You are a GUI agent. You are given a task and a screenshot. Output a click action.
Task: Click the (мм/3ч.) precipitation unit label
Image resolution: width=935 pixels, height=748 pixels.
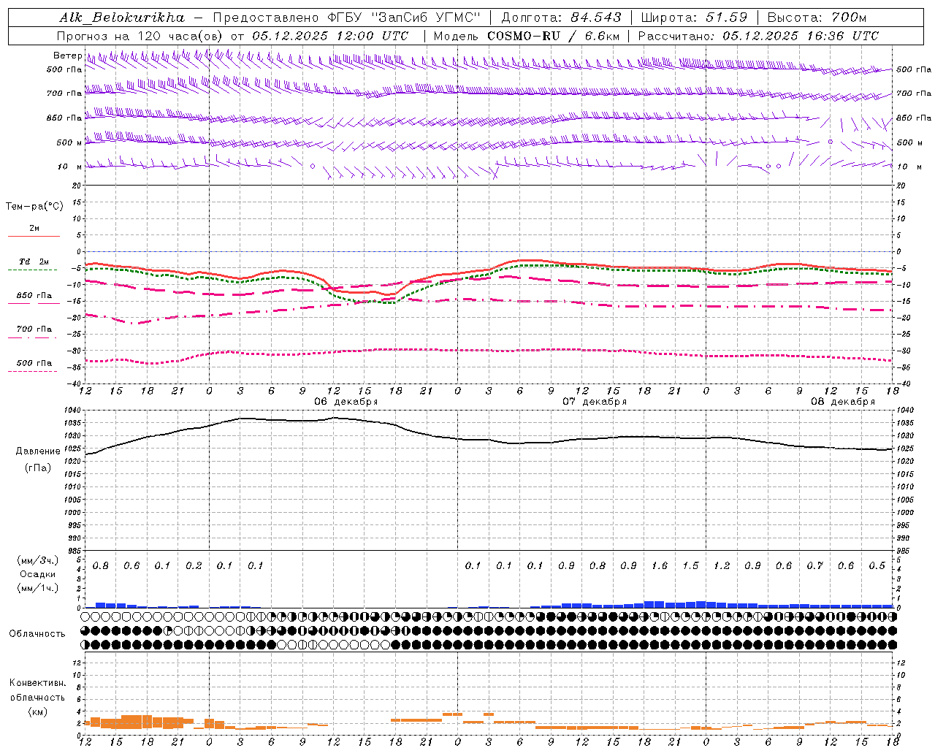(x=37, y=560)
